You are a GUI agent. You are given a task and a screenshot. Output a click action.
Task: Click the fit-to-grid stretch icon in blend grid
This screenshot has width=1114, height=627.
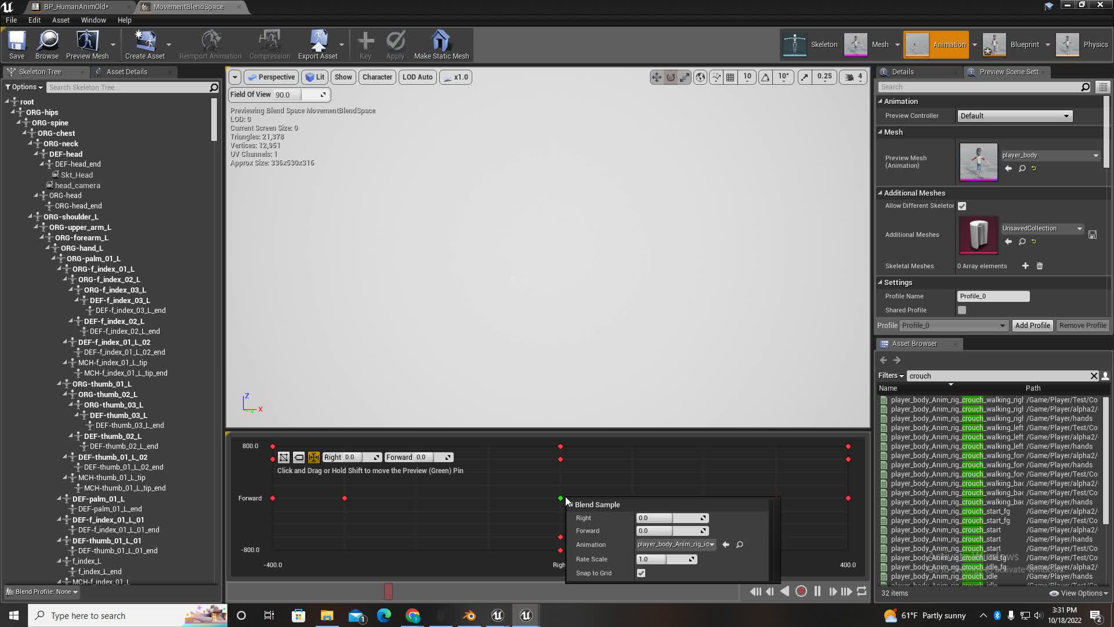(314, 457)
